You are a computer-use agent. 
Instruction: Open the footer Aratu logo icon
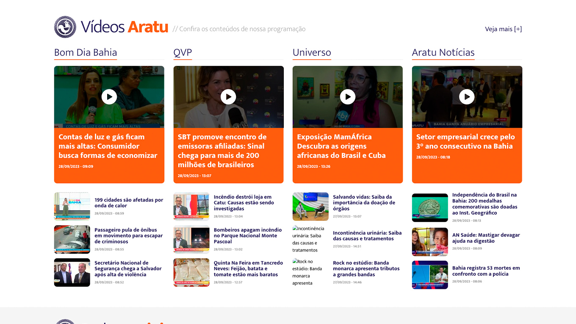(66, 322)
